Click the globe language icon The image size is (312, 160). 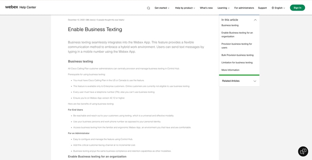pos(273,8)
